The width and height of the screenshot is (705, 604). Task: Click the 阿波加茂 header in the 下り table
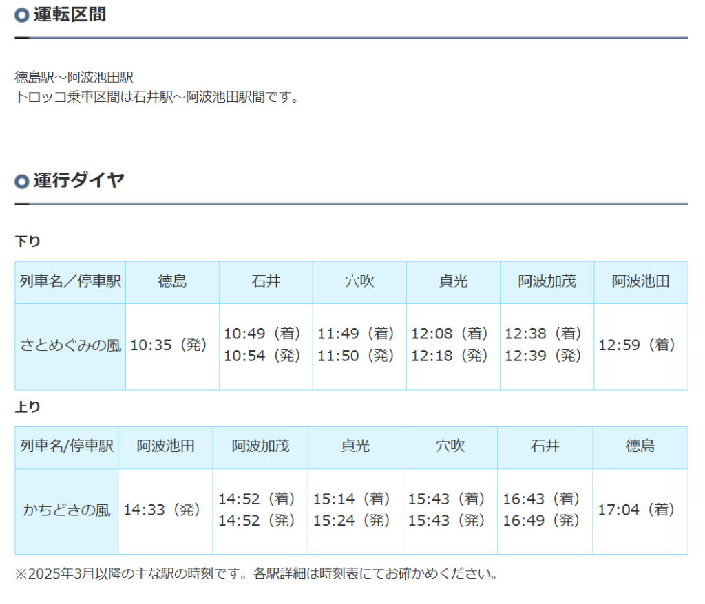coord(547,281)
